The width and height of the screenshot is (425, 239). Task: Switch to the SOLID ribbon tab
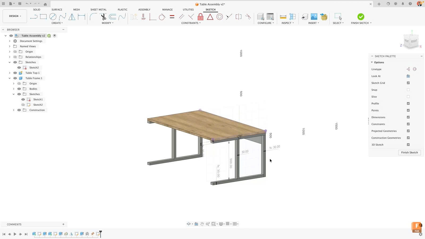37,10
